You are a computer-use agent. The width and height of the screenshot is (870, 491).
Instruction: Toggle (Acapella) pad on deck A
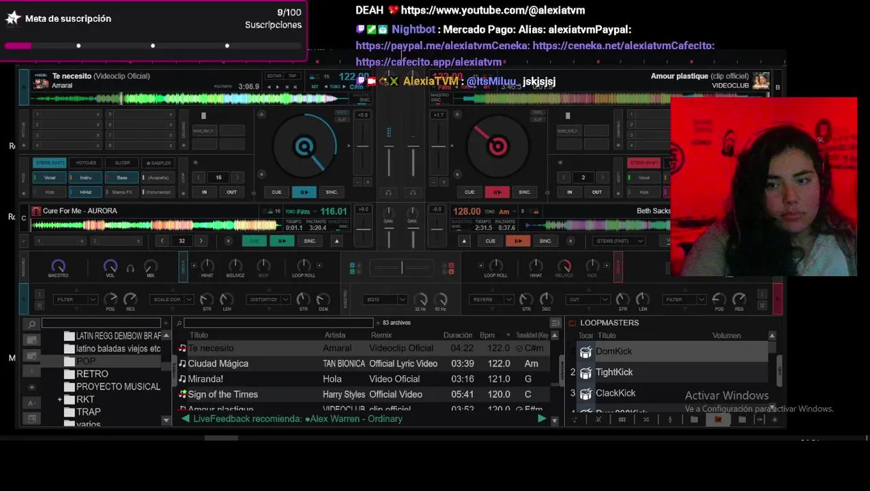click(158, 177)
